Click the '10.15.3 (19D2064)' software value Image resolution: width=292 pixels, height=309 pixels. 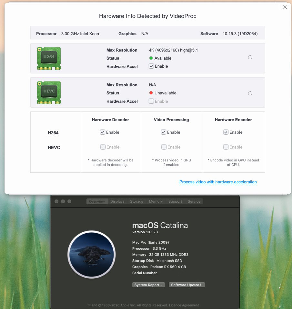[x=240, y=34]
